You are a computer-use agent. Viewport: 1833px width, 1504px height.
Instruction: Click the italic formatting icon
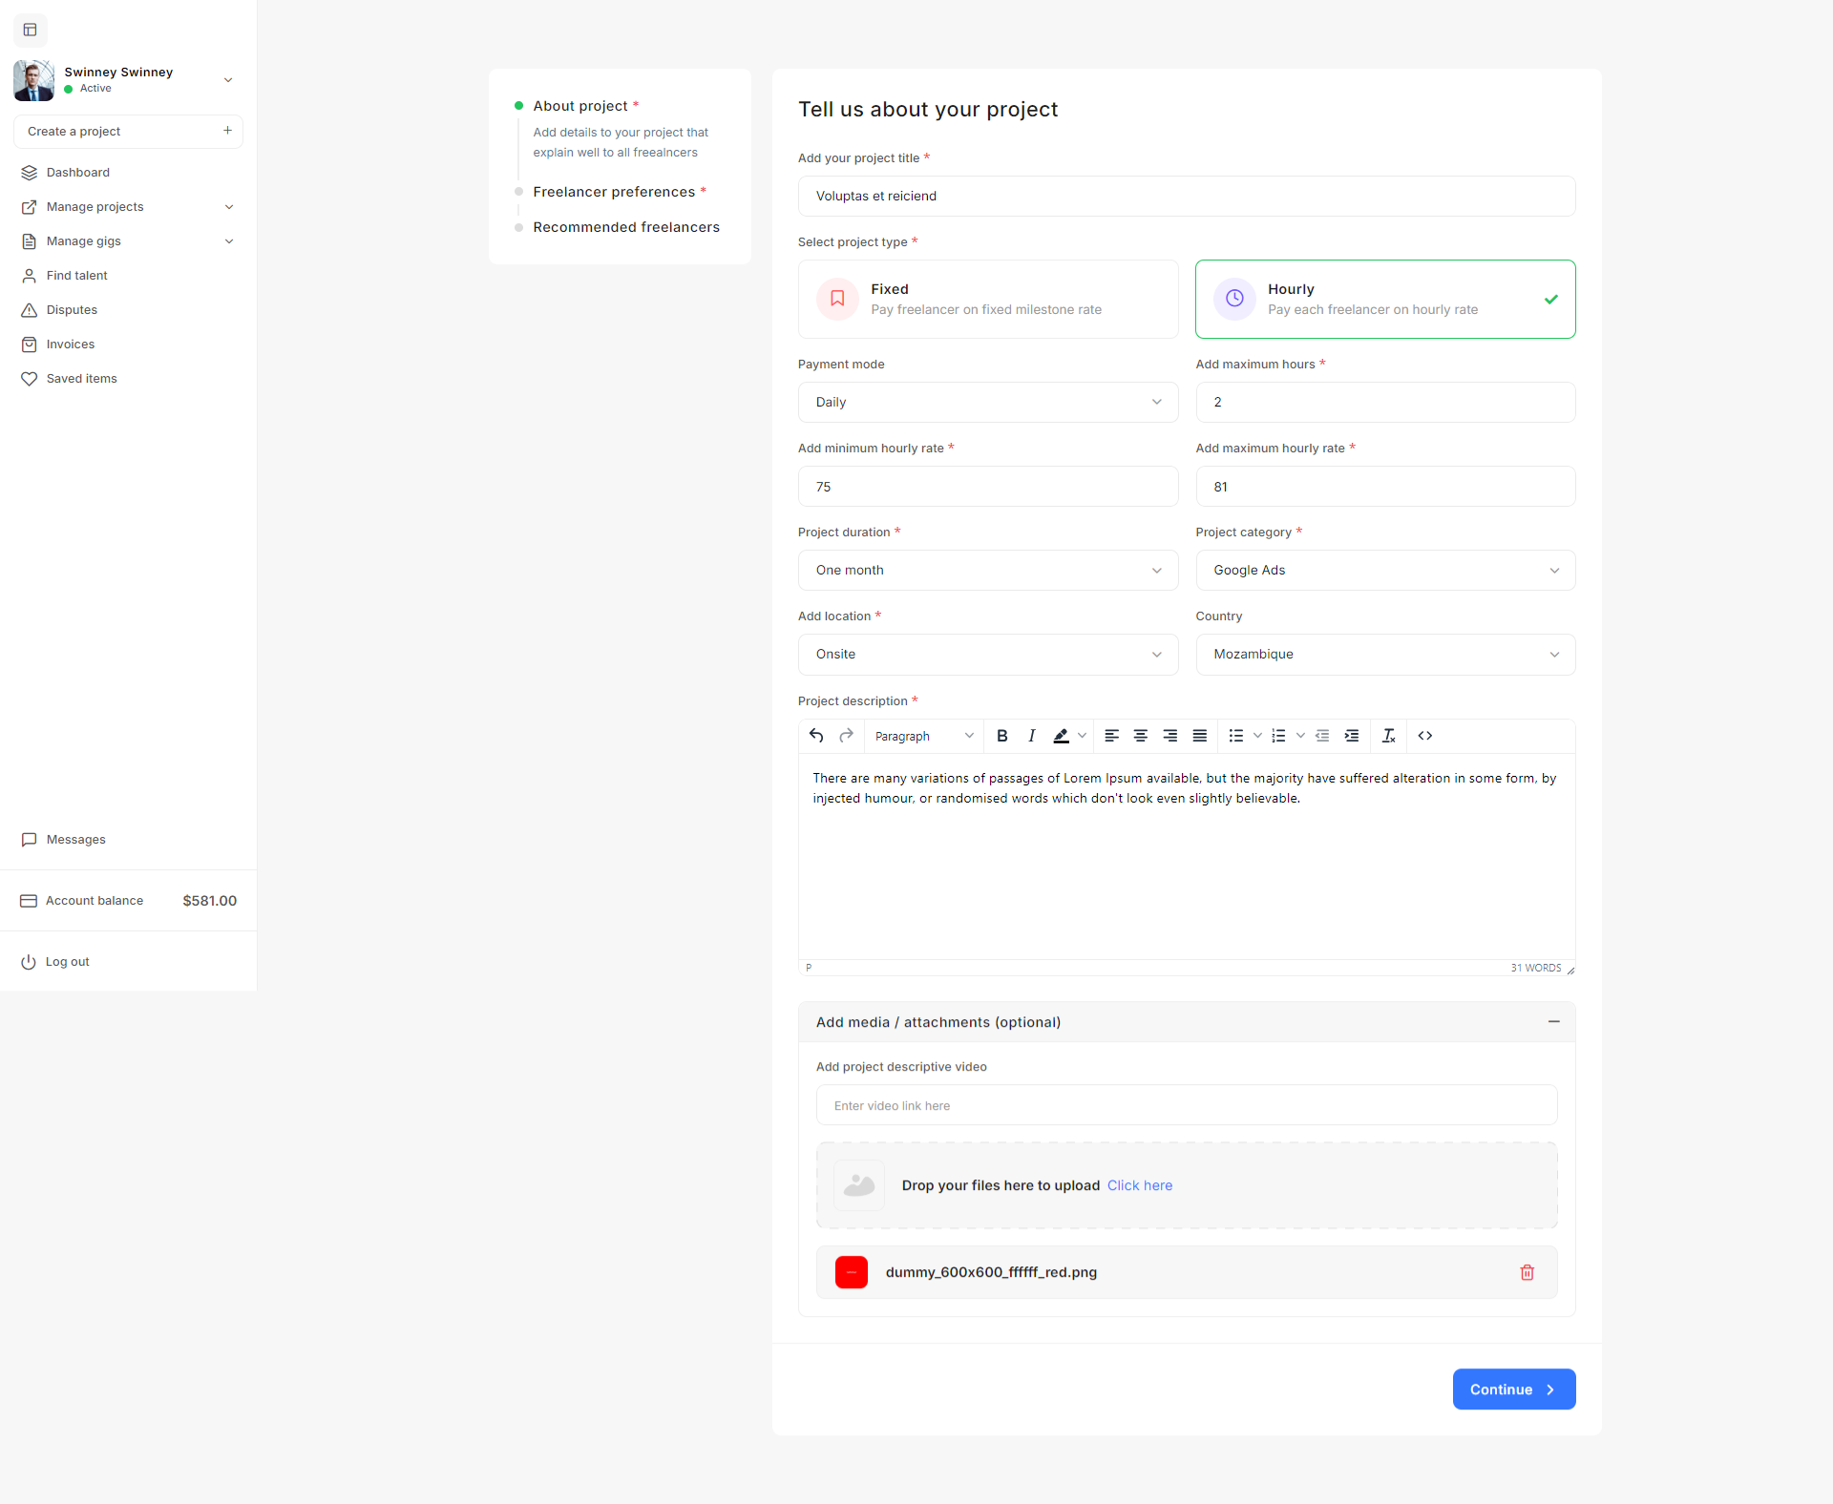(x=1031, y=736)
